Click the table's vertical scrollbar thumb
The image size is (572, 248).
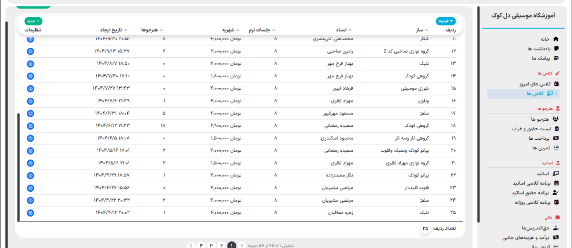click(19, 167)
